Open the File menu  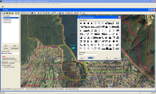pyautogui.click(x=1, y=4)
